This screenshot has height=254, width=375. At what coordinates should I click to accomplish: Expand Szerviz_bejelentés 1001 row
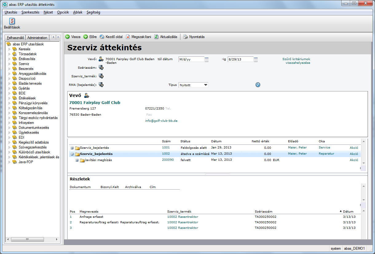(x=72, y=148)
